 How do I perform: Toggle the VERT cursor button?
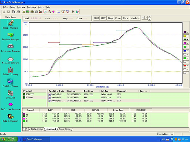click(103, 18)
